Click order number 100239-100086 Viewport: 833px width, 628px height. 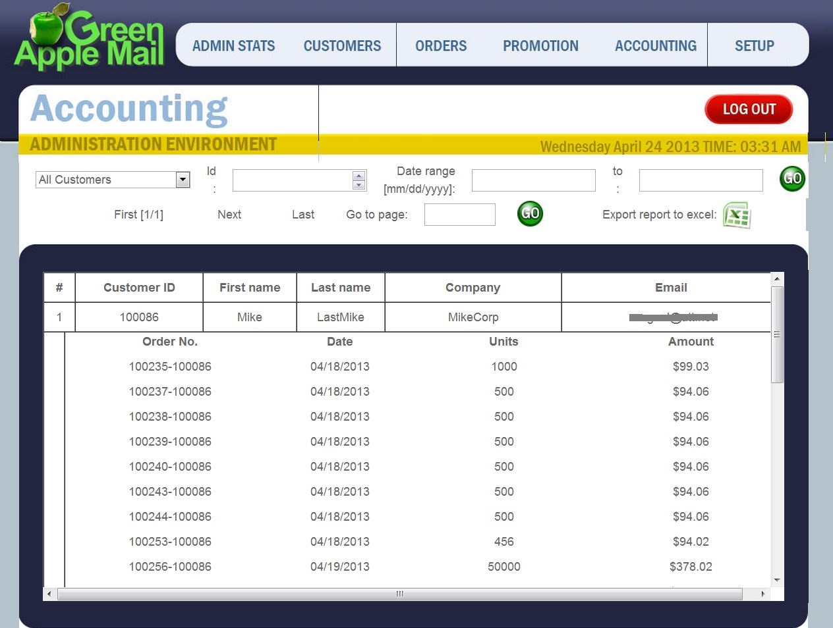[170, 442]
